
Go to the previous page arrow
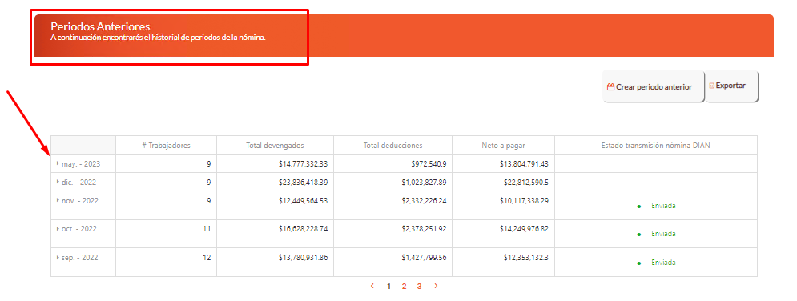(372, 286)
